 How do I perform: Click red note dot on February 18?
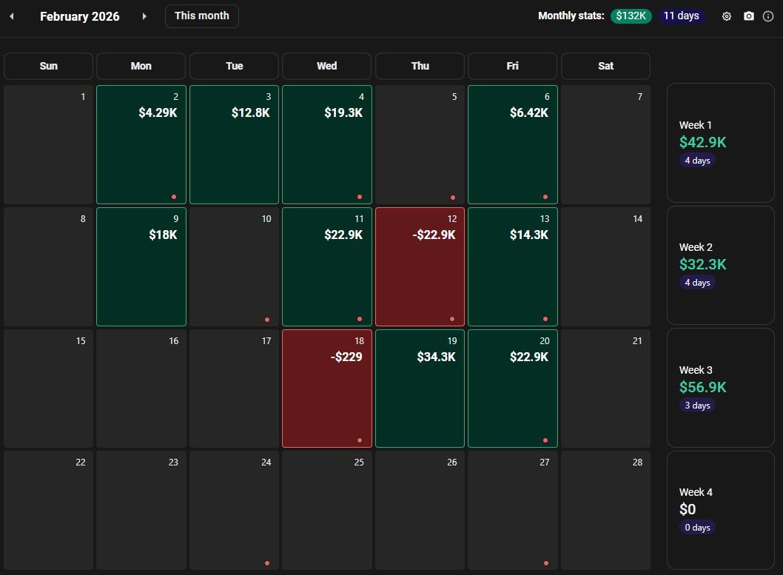(x=360, y=440)
